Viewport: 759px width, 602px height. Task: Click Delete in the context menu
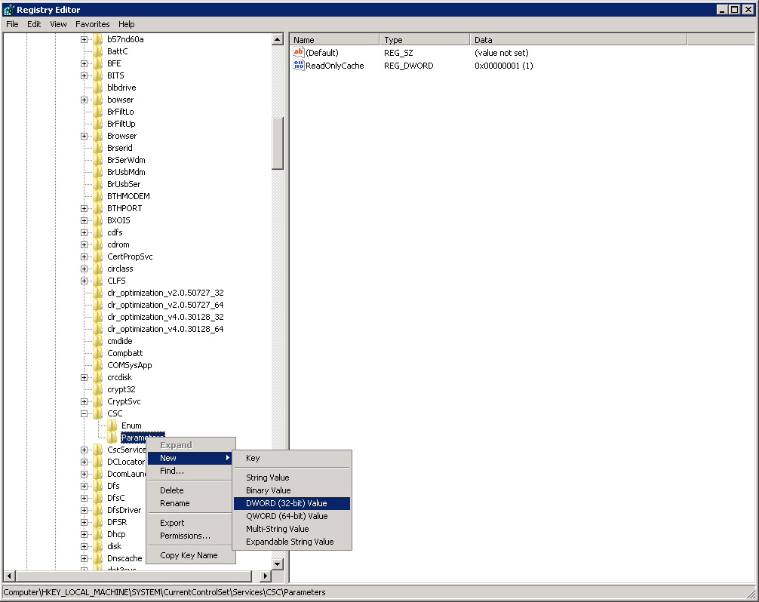[191, 490]
